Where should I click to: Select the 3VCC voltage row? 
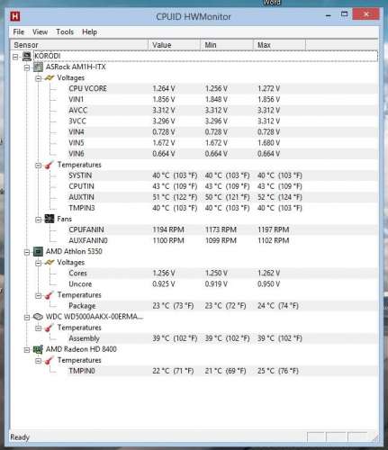(222, 121)
